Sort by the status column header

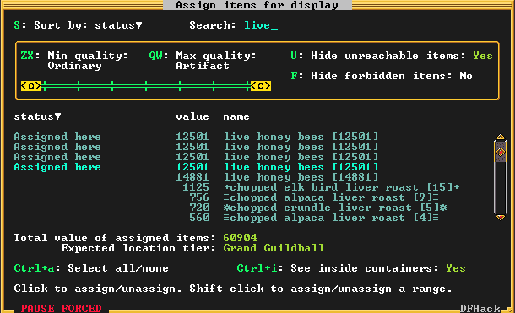[37, 116]
